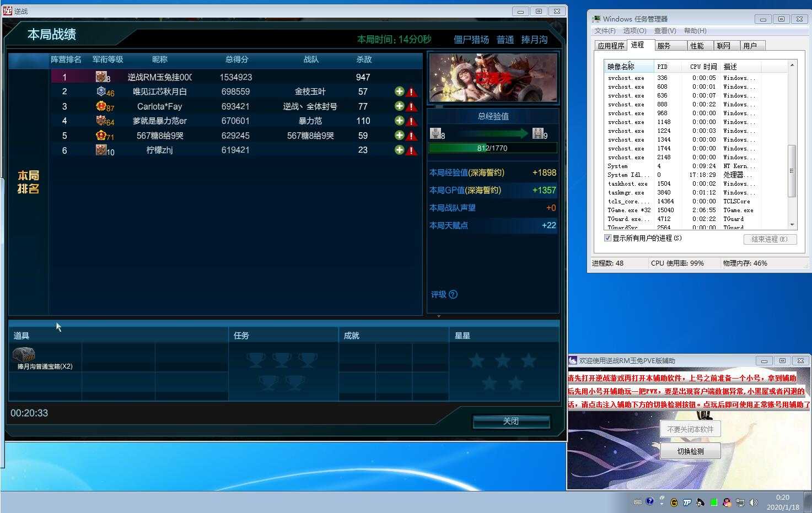Click the on-screen keyboard tray icon
Screen dimensions: 812x513
pyautogui.click(x=638, y=502)
